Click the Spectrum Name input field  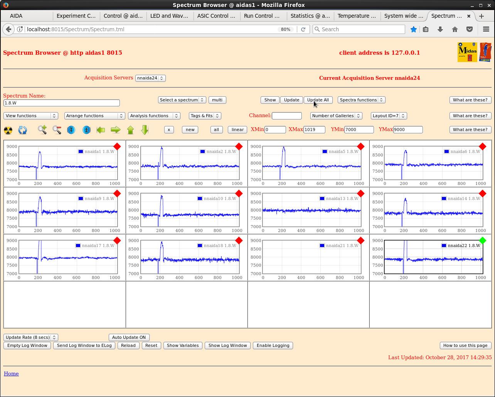pyautogui.click(x=62, y=103)
